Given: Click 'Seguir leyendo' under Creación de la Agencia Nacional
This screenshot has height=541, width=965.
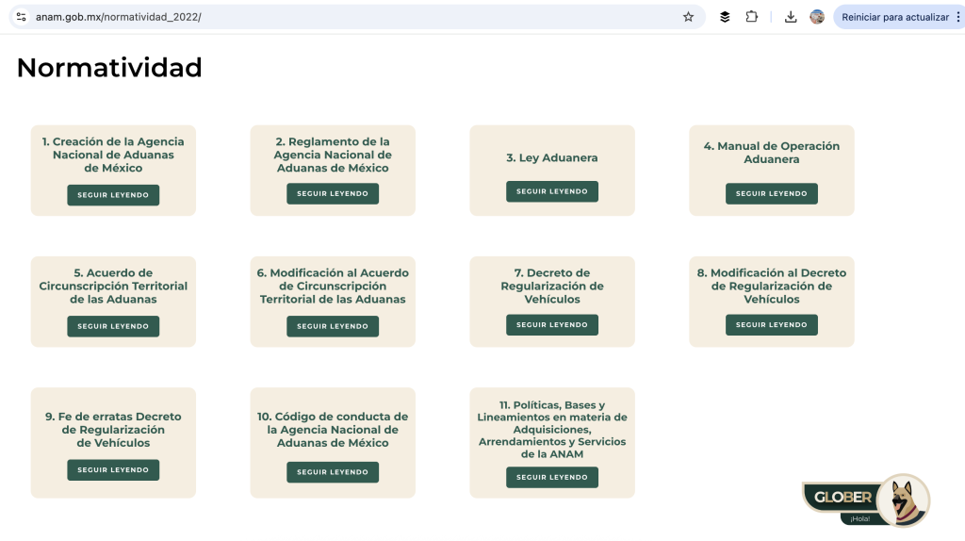Looking at the screenshot, I should click(x=113, y=195).
